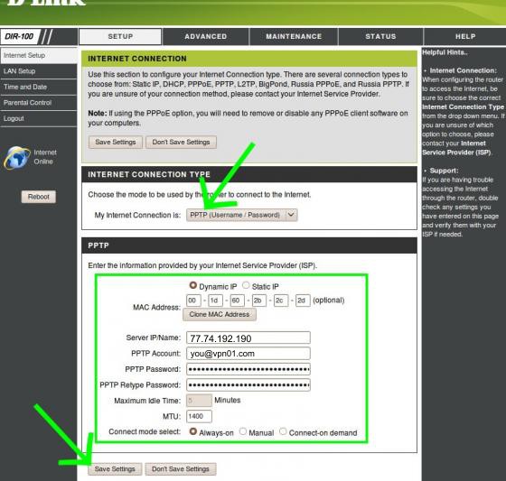
Task: Choose Always-on connect mode
Action: coord(193,431)
